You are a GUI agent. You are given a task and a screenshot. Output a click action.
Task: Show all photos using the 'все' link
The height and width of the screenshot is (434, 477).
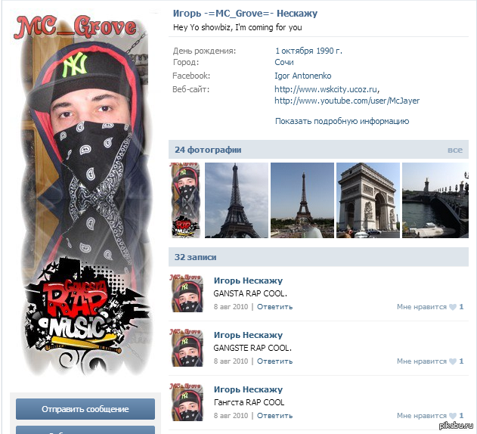454,150
